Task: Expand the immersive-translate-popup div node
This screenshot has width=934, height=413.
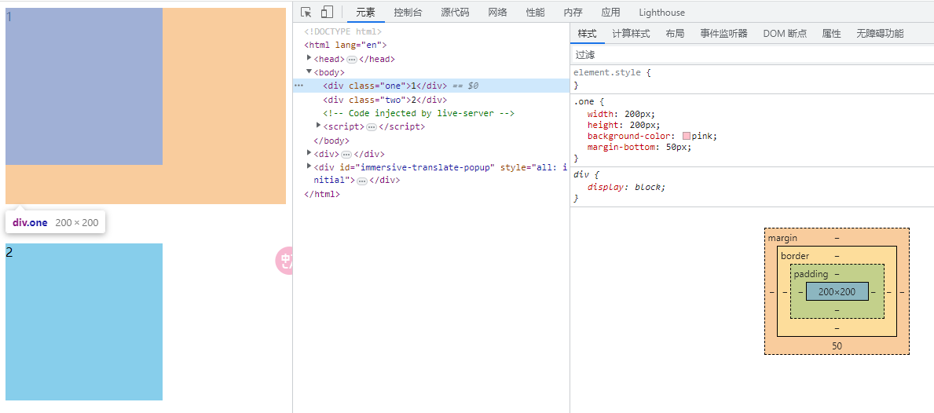Action: 310,166
